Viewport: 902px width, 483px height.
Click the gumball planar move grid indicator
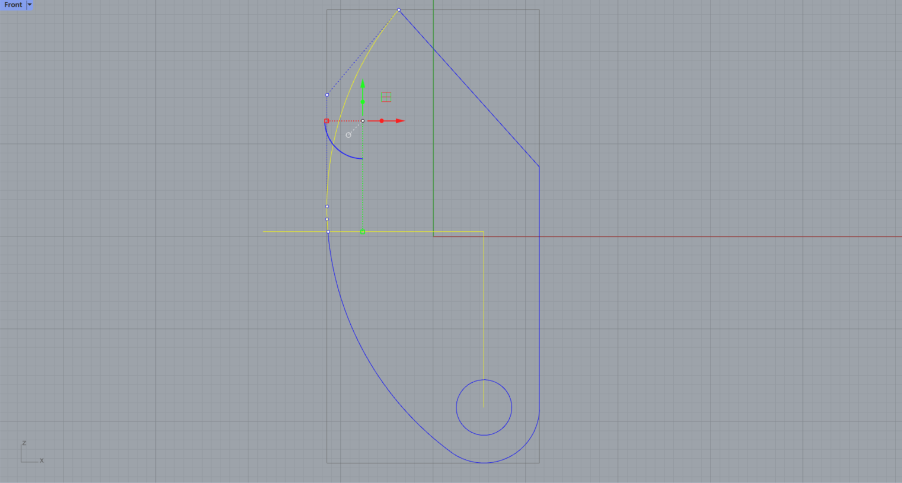(x=386, y=97)
